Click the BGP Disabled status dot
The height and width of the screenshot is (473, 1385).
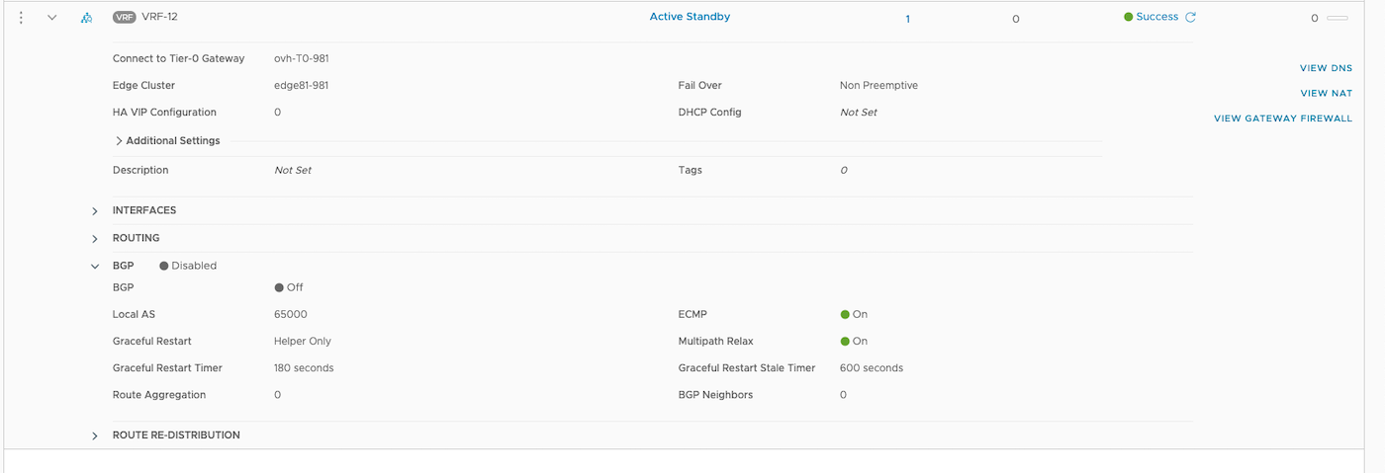click(x=164, y=266)
